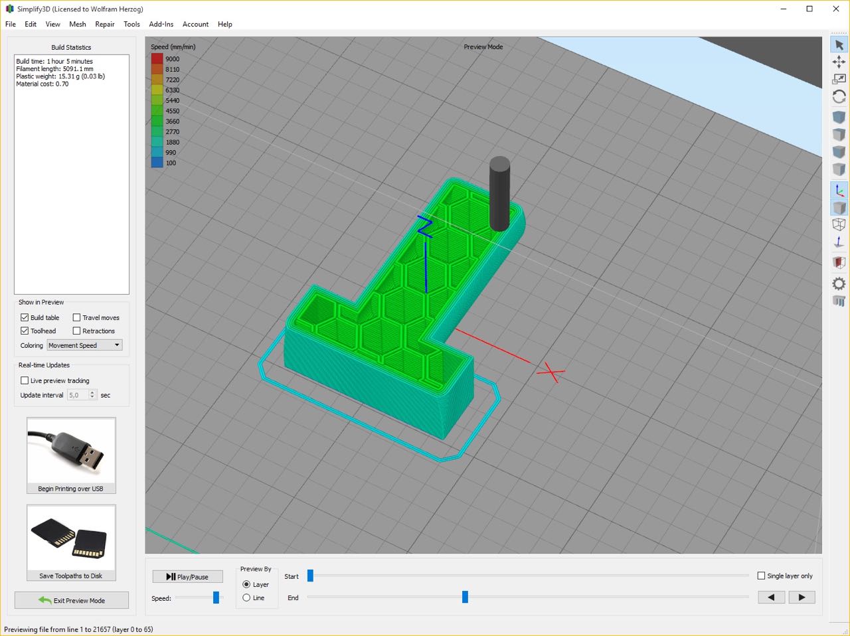Choose the scale tool icon
The height and width of the screenshot is (636, 850).
coord(839,79)
